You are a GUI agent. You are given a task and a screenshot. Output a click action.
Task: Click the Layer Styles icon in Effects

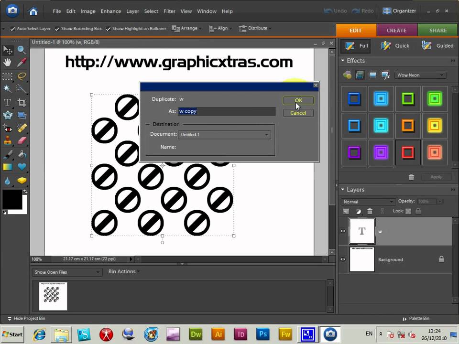tap(360, 75)
